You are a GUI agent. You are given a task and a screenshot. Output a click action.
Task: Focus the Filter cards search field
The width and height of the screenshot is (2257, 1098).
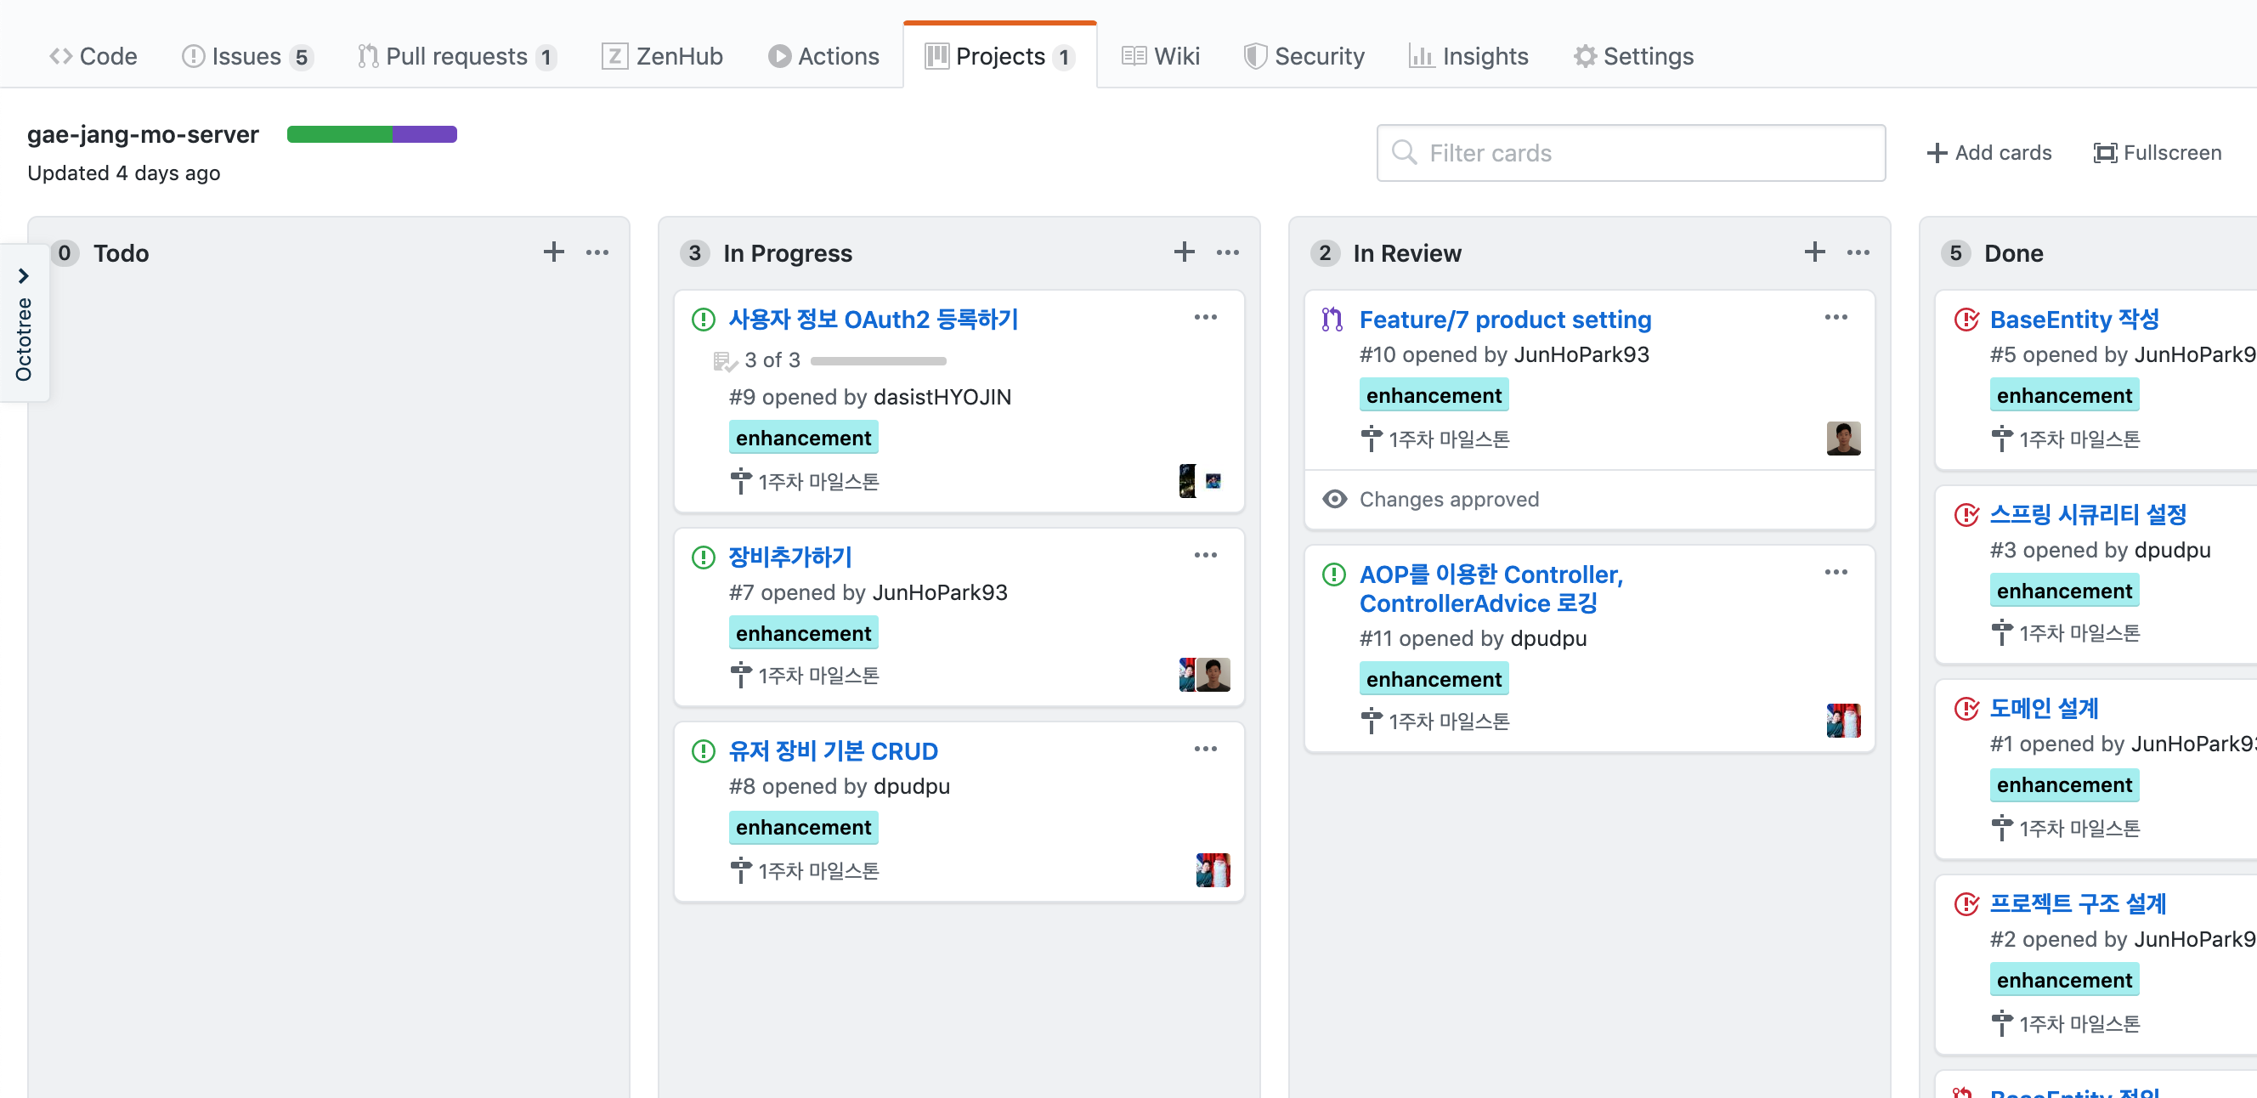pos(1630,153)
